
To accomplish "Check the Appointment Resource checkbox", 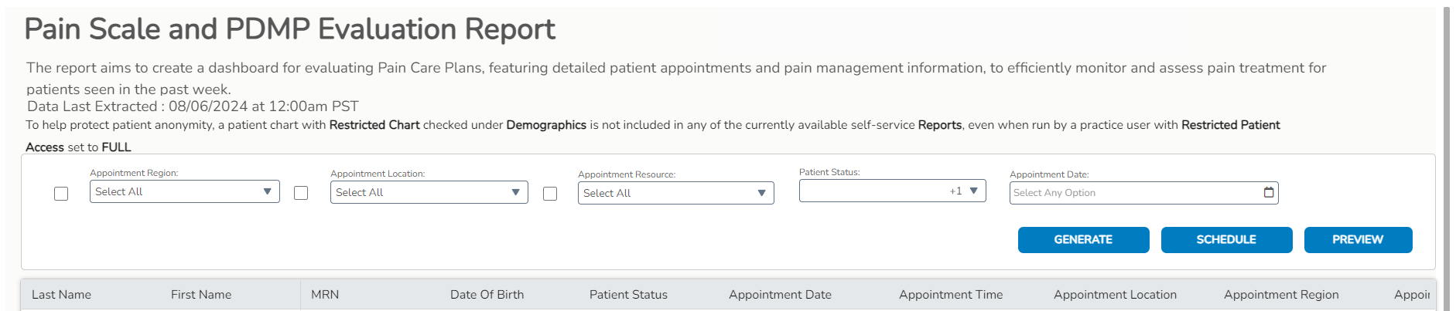I will 550,194.
